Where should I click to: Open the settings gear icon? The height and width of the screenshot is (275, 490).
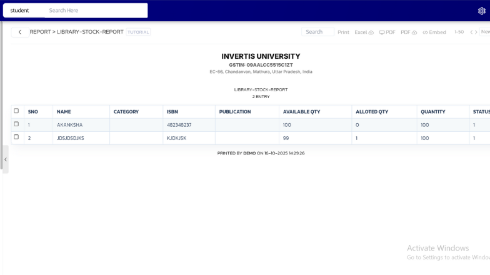tap(481, 11)
